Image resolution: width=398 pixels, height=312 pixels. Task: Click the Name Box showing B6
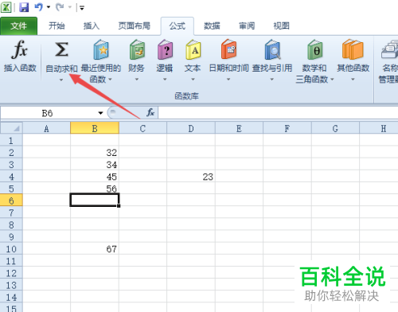(47, 113)
